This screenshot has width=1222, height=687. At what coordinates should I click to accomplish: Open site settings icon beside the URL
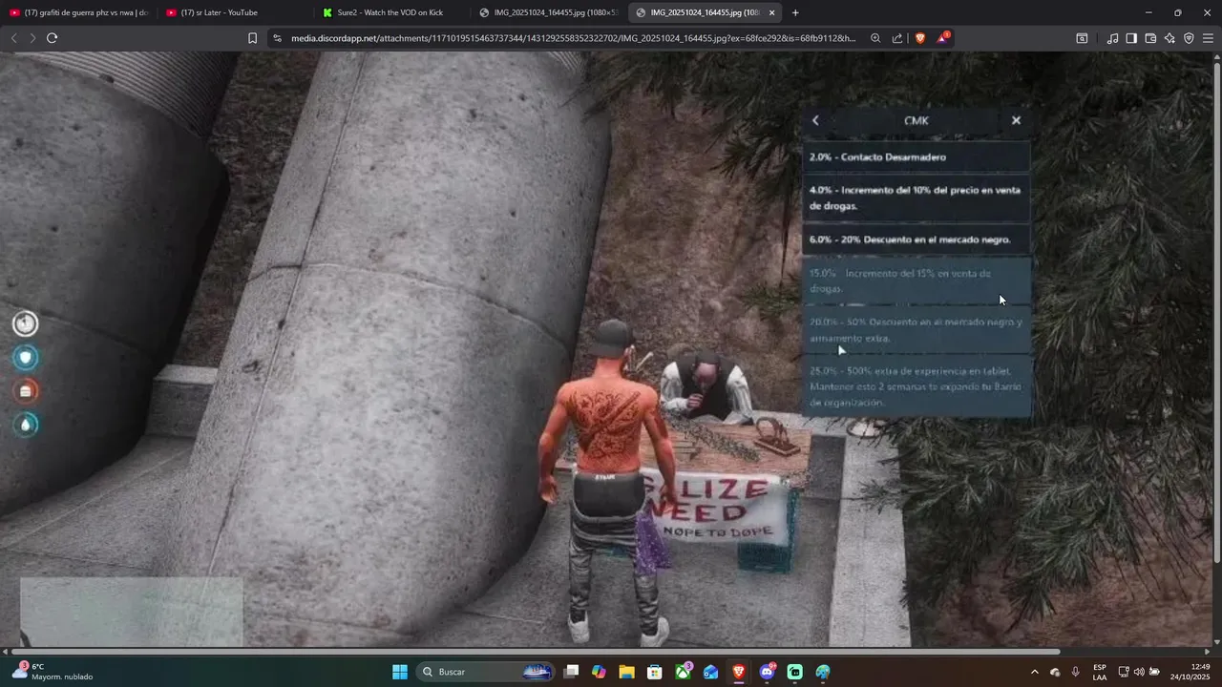[277, 38]
